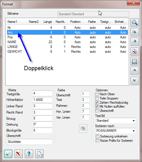The image size is (142, 162).
Task: Click the Überschrift text field with Stückliste
Action: pos(30,142)
